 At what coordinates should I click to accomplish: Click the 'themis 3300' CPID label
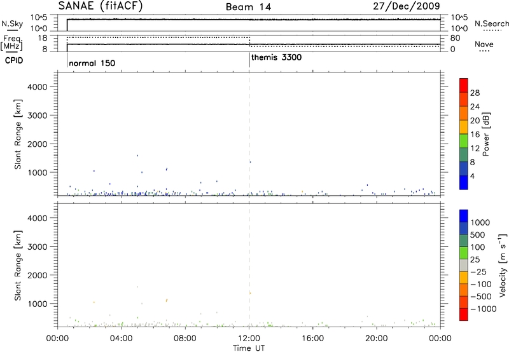pyautogui.click(x=276, y=57)
